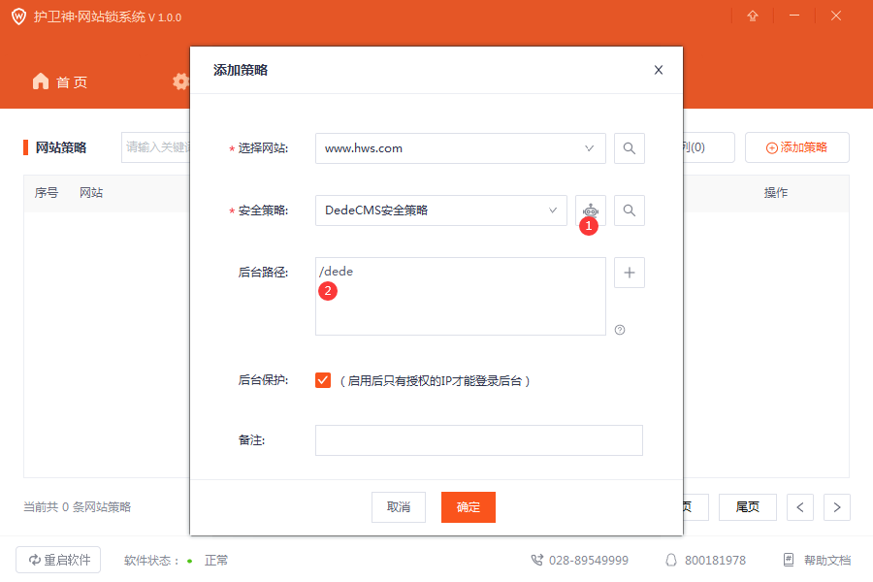This screenshot has height=582, width=873.
Task: Go to previous page arrow
Action: coord(800,506)
